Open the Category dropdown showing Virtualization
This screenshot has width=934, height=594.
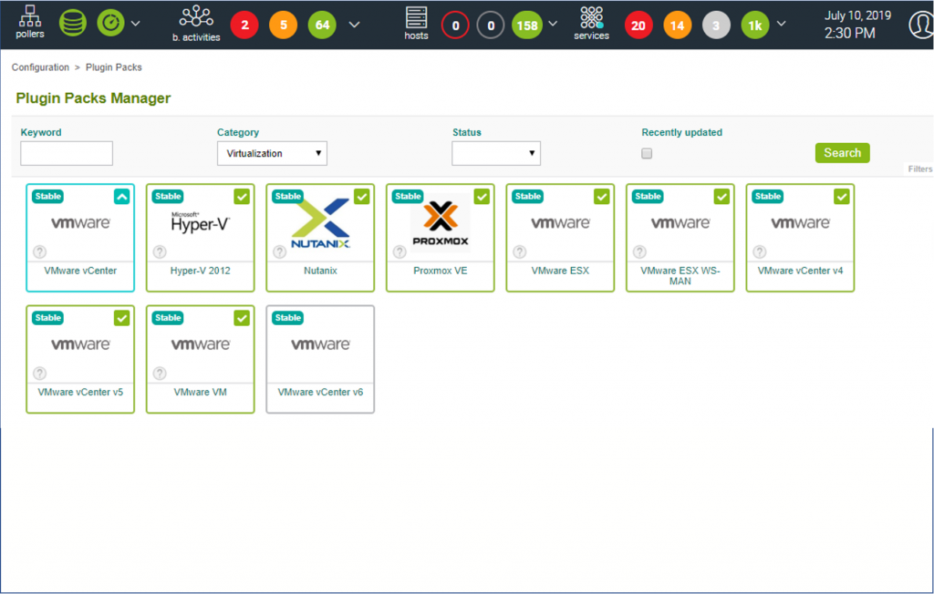tap(272, 154)
